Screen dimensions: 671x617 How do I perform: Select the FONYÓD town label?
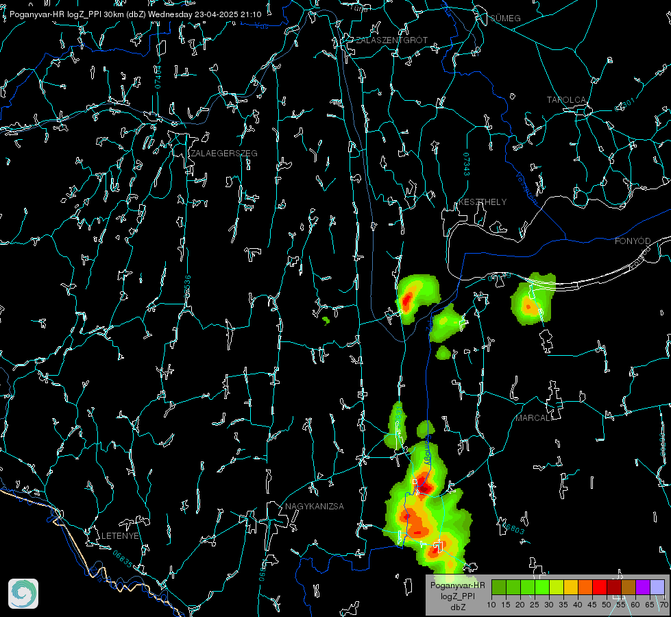(x=633, y=241)
